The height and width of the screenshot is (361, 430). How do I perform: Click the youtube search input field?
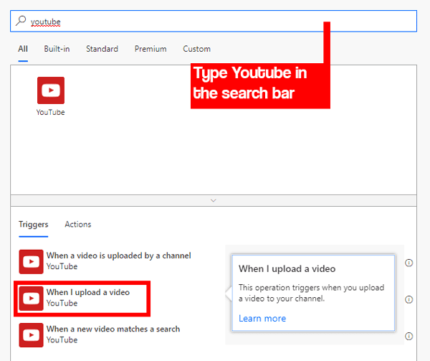[x=214, y=21]
